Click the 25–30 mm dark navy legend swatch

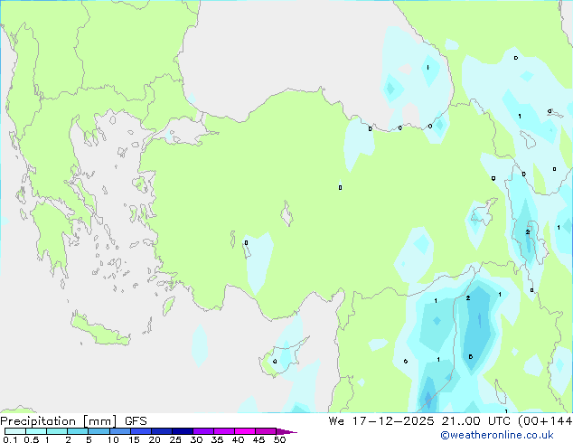(183, 431)
